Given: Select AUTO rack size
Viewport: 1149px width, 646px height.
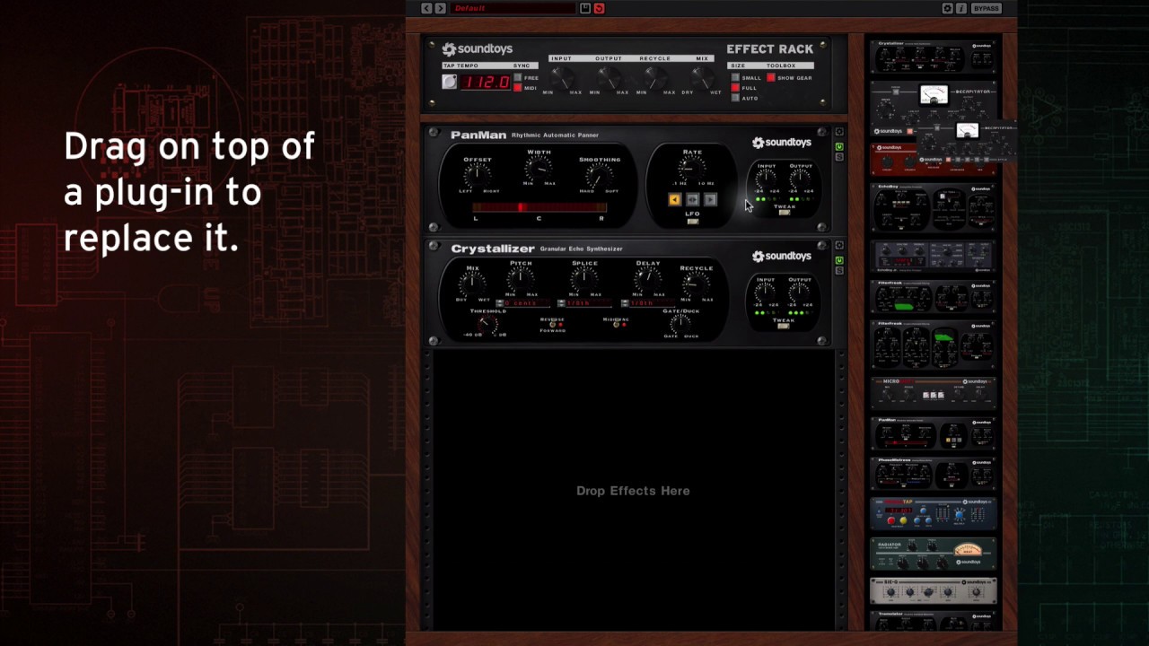Looking at the screenshot, I should [735, 98].
